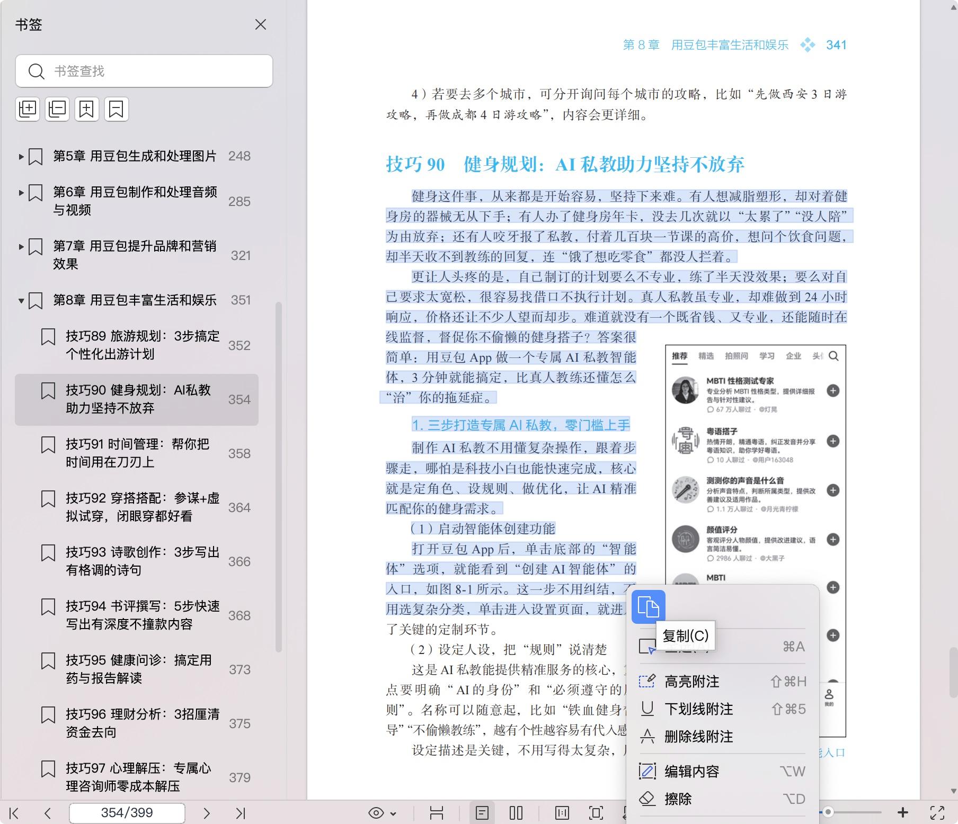Choose 擦除 from the context menu

coord(723,799)
